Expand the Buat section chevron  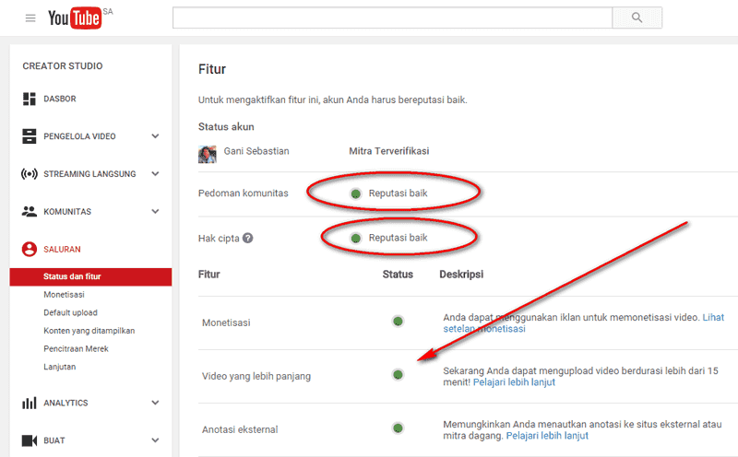coord(155,440)
